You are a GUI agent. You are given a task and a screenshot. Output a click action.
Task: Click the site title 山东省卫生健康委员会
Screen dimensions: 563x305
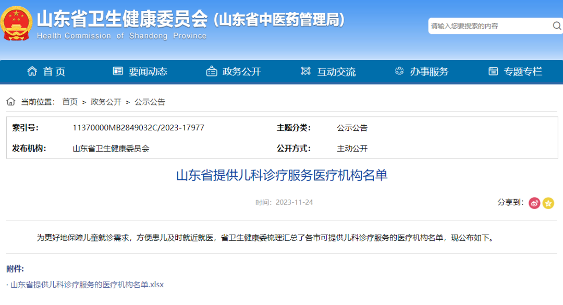pyautogui.click(x=122, y=19)
